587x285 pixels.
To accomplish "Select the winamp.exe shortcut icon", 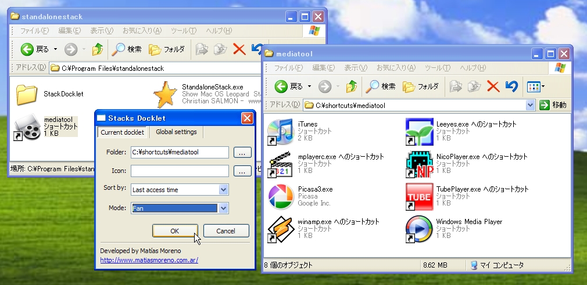I will coord(281,229).
